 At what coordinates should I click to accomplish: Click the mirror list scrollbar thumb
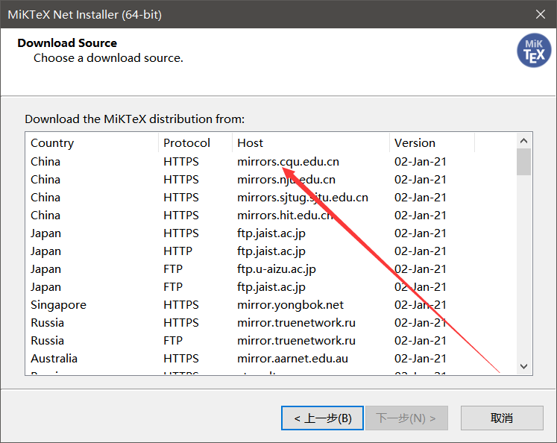click(523, 162)
